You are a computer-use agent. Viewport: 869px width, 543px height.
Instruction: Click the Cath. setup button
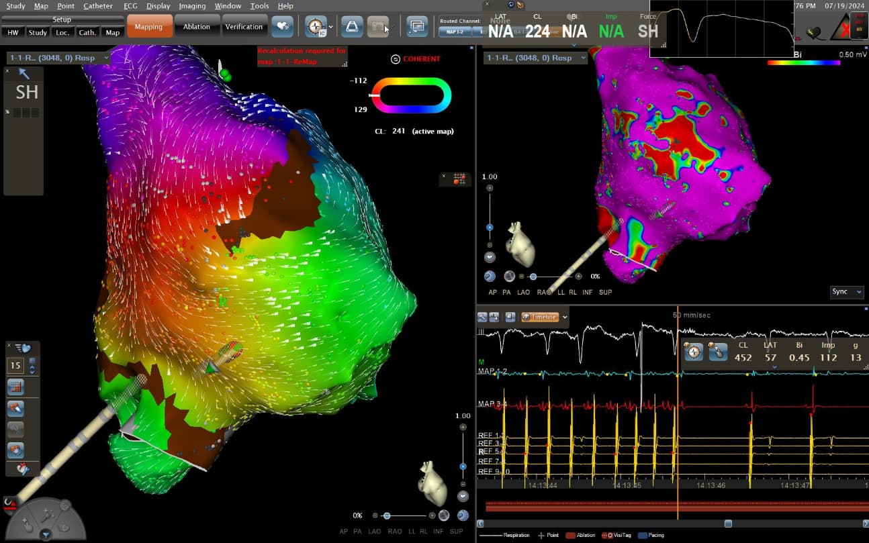click(x=87, y=32)
